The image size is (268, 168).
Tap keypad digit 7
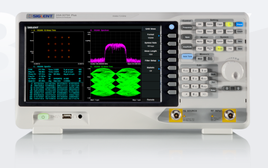tap(185, 86)
